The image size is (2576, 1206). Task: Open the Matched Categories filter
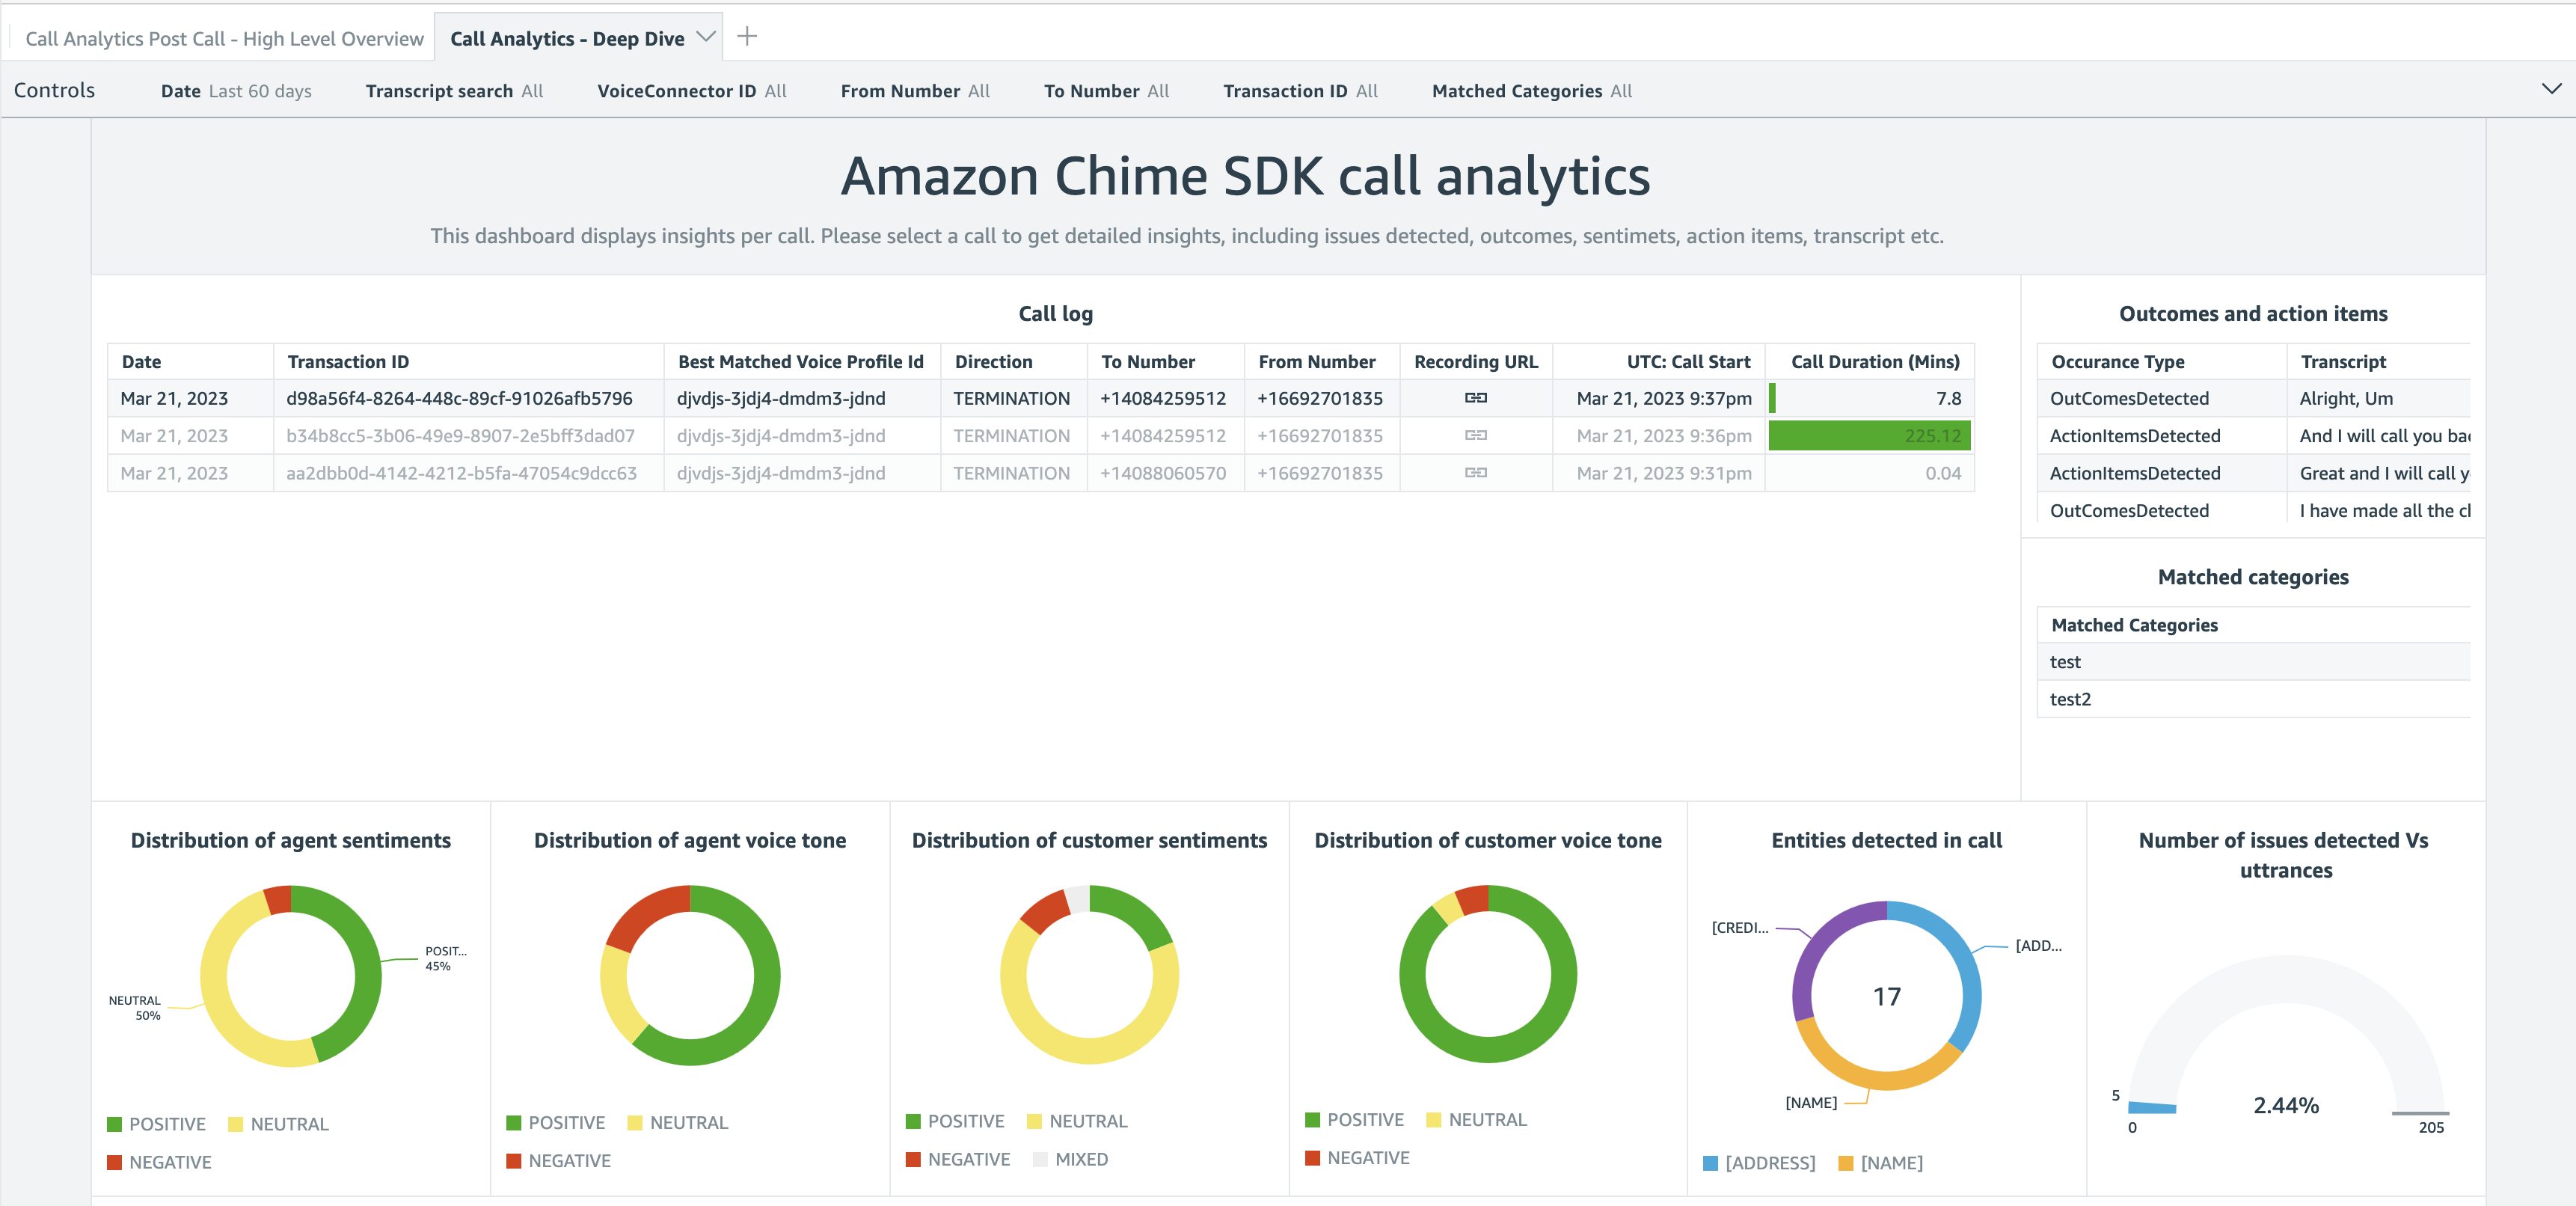pos(1530,90)
